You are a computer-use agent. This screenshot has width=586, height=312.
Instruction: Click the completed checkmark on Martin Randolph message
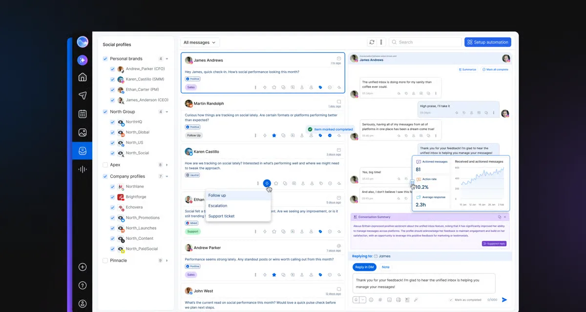point(330,136)
